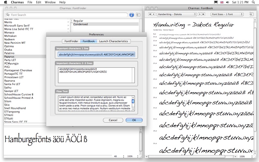Viewport: 259px width, 162px height.
Task: Select Papyrus in the font list
Action: pyautogui.click(x=25, y=56)
